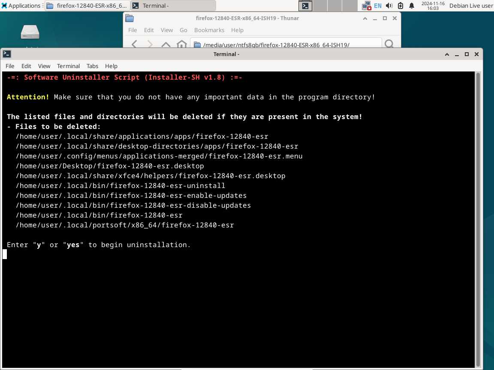The image size is (494, 370).
Task: Click the Software Uninstaller Script heading
Action: pyautogui.click(x=124, y=78)
